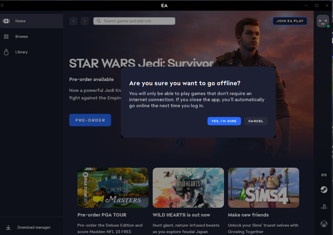Click the PlayStation icon in right panel

pos(324,207)
